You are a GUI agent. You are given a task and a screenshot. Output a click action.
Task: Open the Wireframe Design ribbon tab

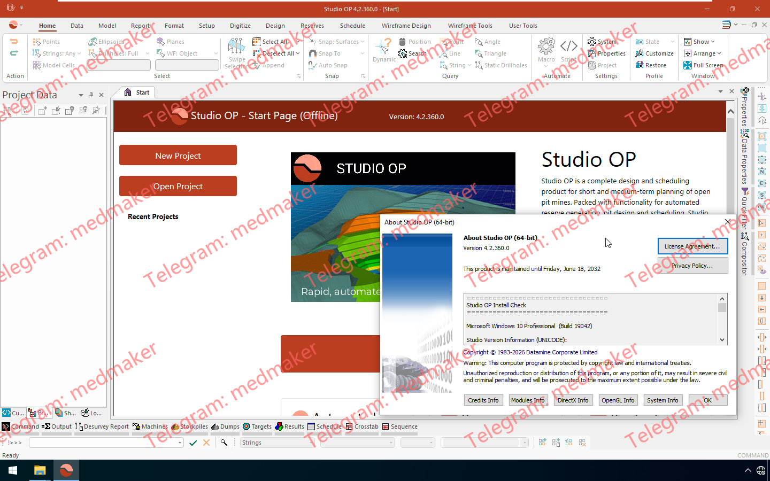click(406, 26)
